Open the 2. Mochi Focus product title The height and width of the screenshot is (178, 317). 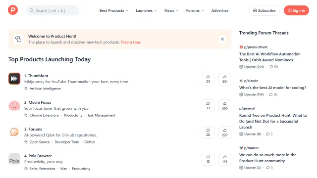38,102
